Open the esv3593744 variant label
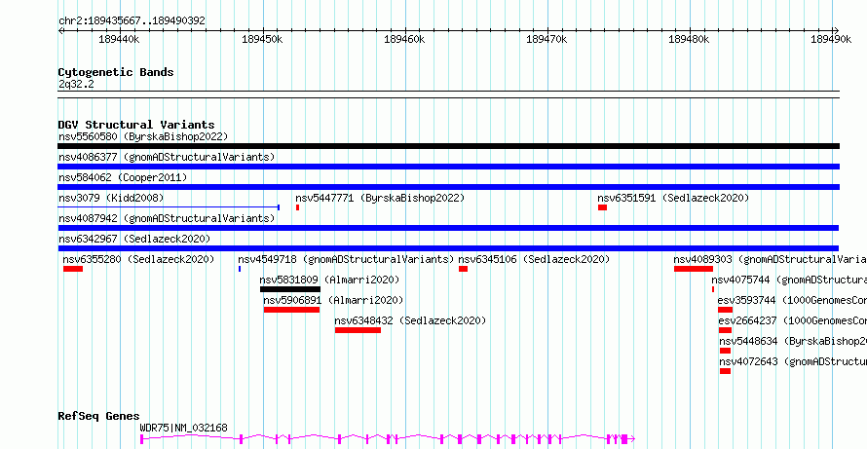The height and width of the screenshot is (449, 867). [x=792, y=300]
